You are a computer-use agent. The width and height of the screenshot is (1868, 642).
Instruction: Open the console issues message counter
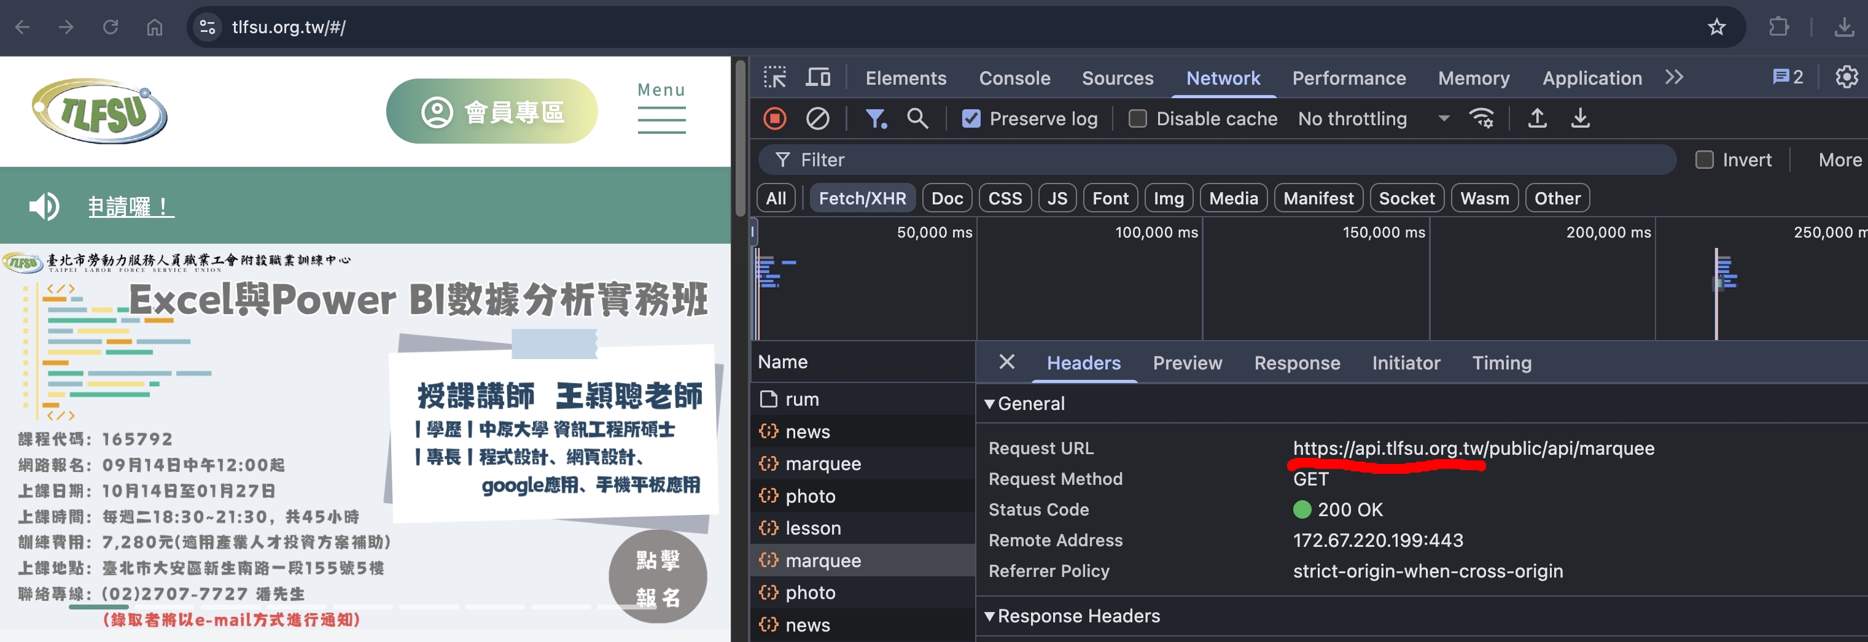[x=1788, y=77]
